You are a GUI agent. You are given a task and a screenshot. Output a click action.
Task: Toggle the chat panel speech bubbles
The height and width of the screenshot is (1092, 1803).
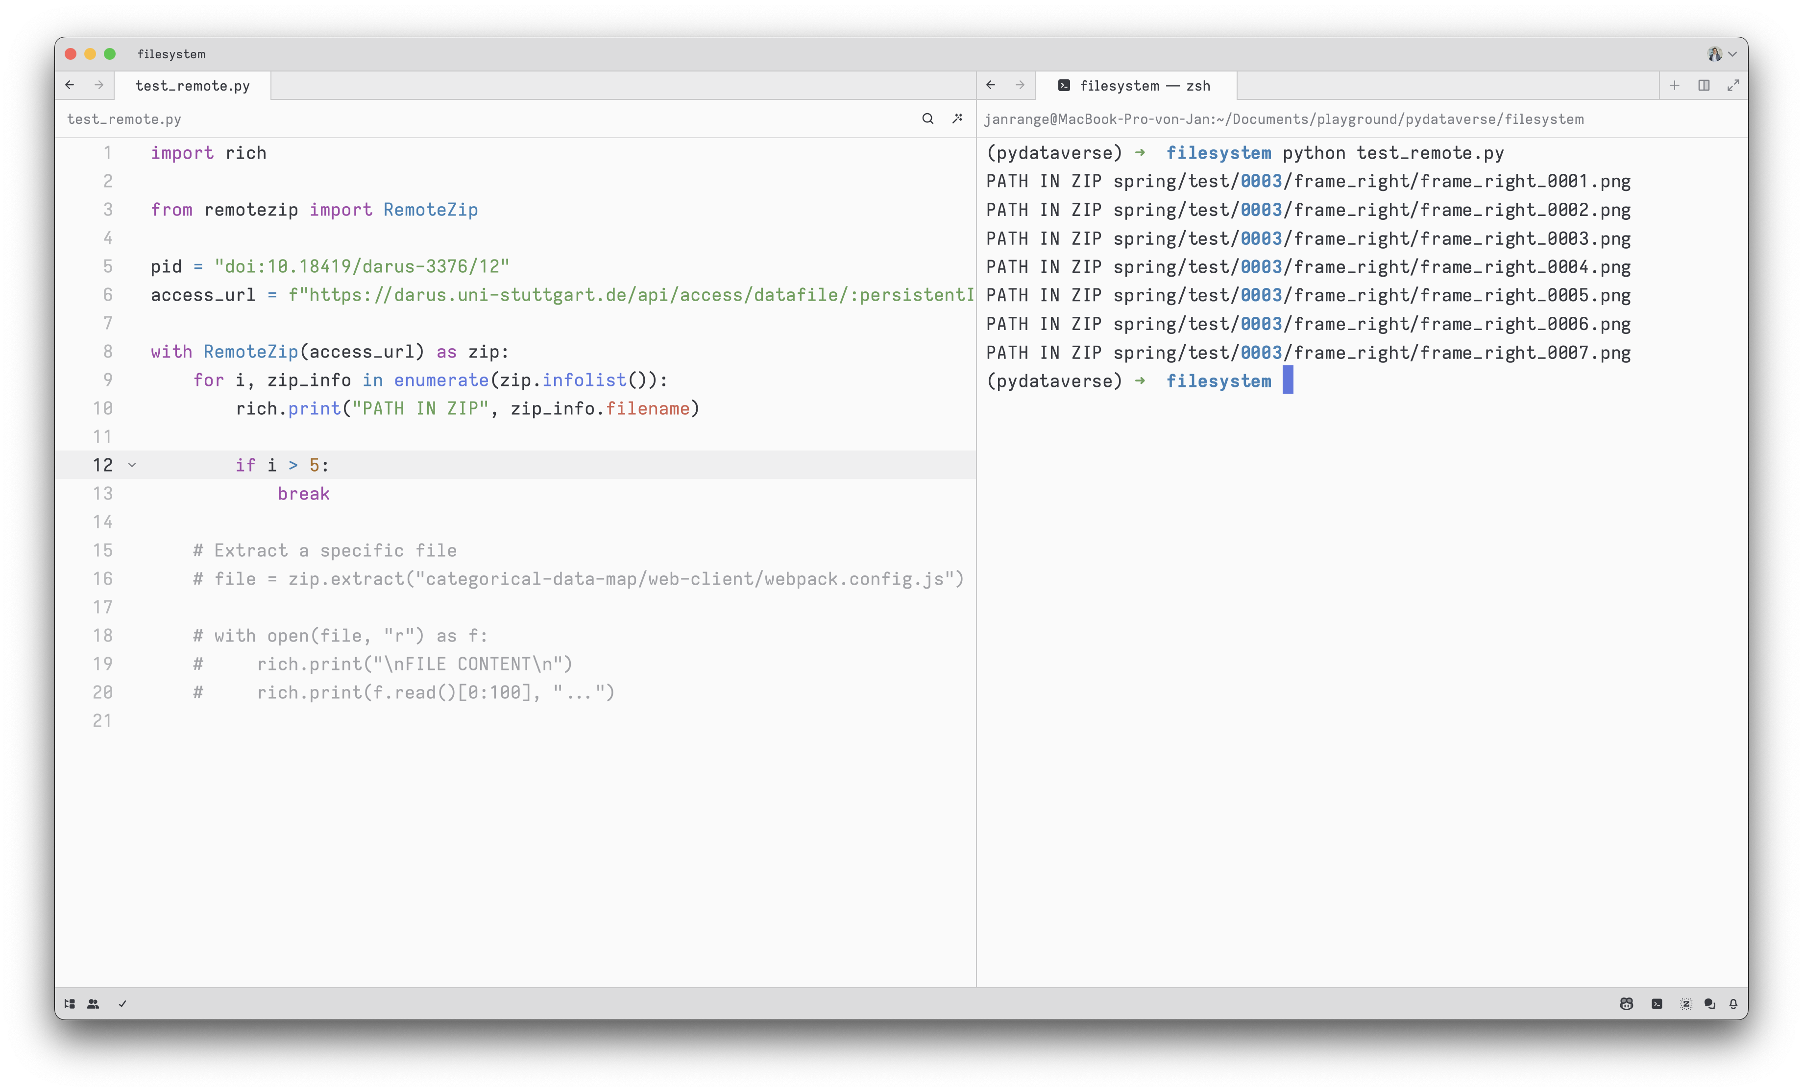pos(1709,1003)
